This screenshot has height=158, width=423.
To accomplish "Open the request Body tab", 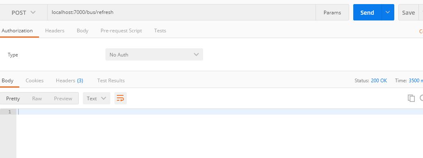I will click(x=82, y=31).
